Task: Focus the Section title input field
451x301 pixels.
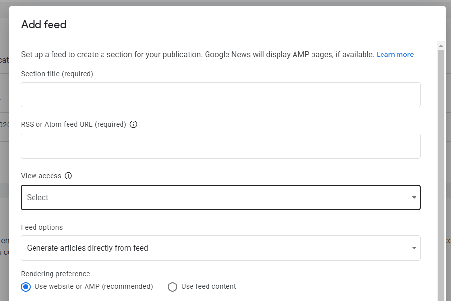Action: point(221,95)
